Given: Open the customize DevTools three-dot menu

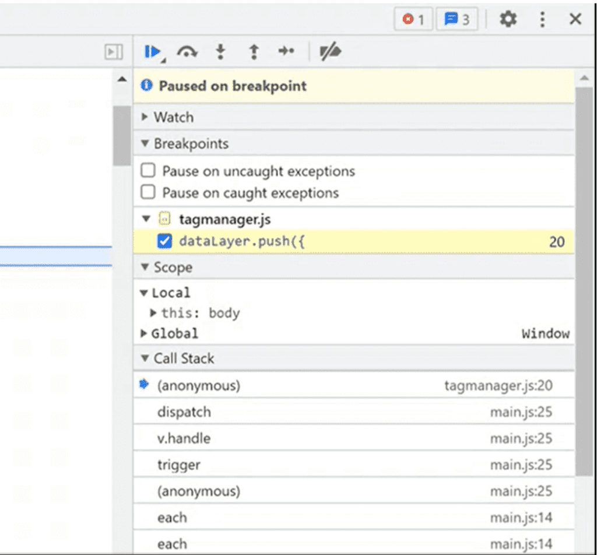Looking at the screenshot, I should point(542,19).
